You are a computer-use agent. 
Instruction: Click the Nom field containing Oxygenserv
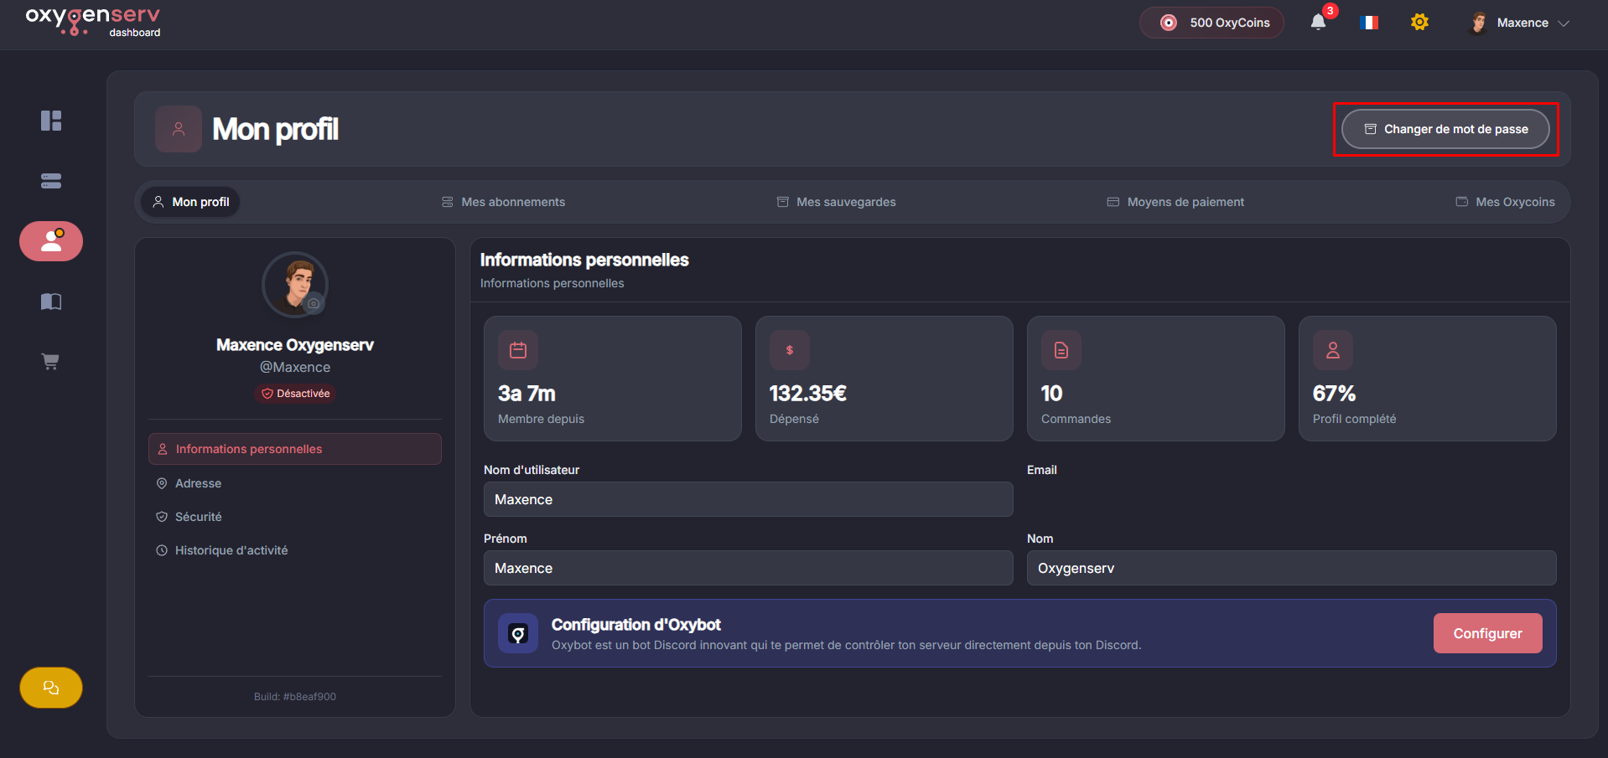[x=1291, y=568]
